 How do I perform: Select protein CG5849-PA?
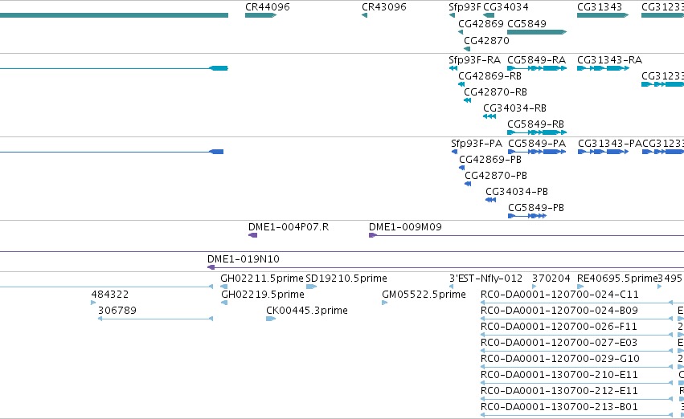[537, 152]
